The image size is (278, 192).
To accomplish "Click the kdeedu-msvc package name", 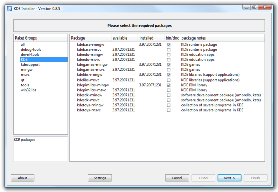I will [88, 60].
